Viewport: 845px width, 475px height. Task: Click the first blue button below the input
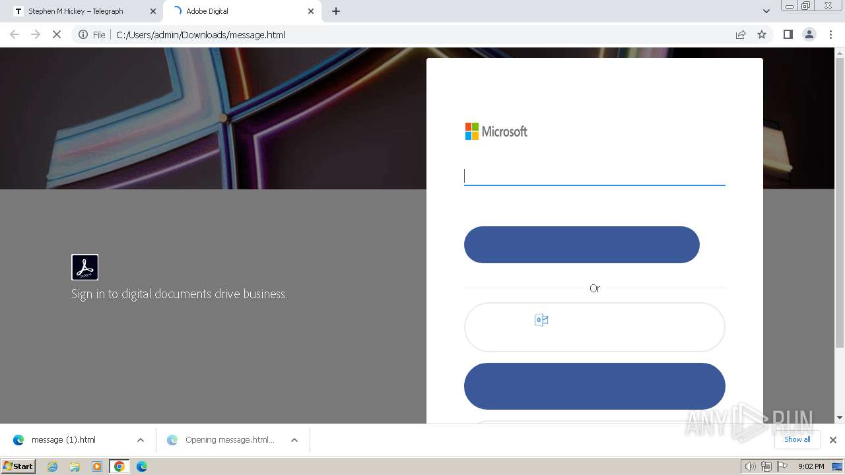click(x=582, y=245)
